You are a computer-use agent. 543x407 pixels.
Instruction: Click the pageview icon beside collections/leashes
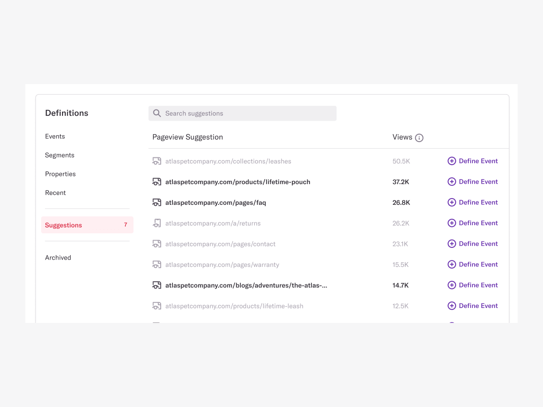pyautogui.click(x=157, y=161)
